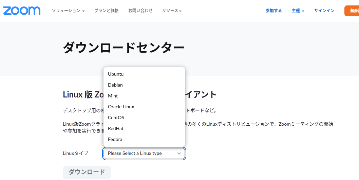Viewport: 359px width, 180px height.
Task: Choose Debian option
Action: pyautogui.click(x=144, y=85)
